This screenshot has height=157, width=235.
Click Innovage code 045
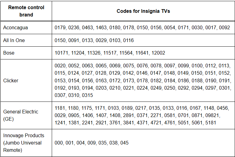(125, 143)
